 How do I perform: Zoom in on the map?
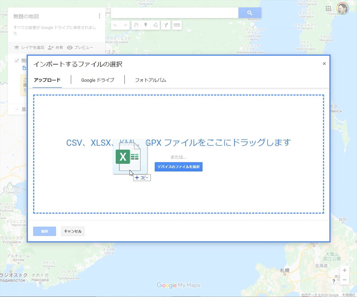click(344, 270)
